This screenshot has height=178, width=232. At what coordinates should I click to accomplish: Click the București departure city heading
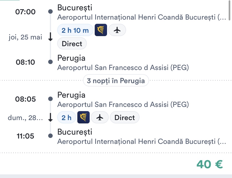coord(75,8)
